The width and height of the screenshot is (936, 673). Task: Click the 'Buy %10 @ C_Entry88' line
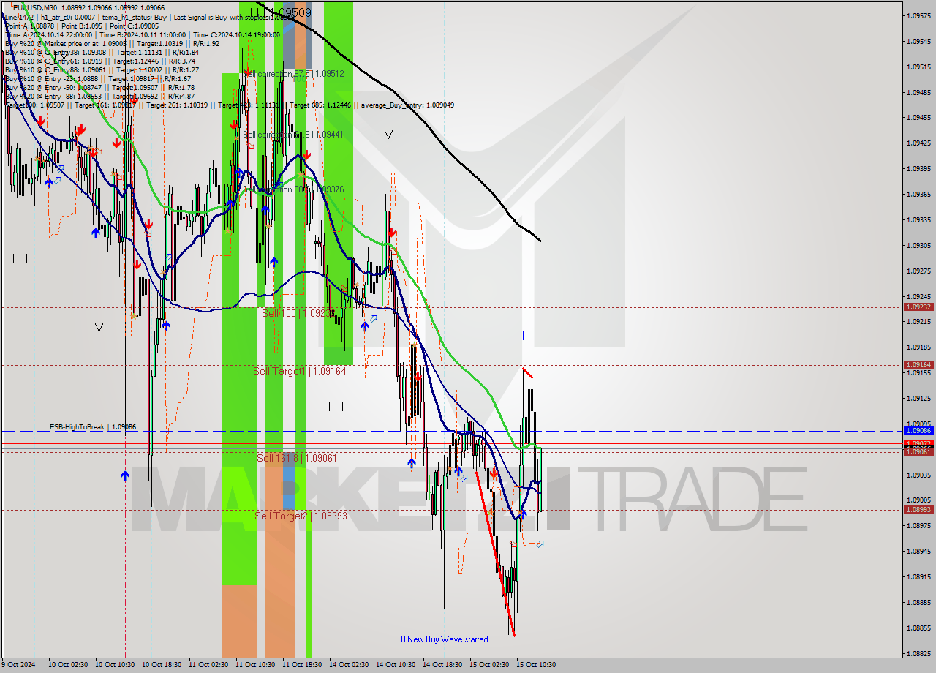click(x=102, y=69)
